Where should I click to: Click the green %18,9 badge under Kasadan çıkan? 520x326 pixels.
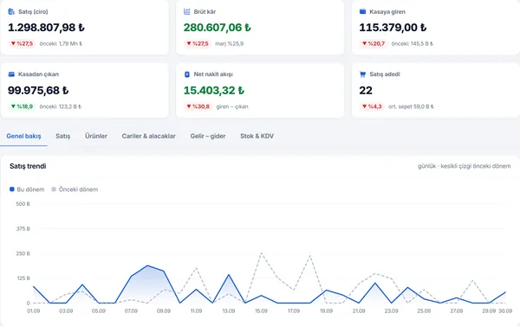coord(22,106)
